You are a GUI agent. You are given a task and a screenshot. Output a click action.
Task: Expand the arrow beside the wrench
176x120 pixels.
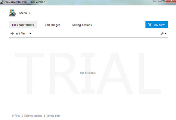pos(166,34)
